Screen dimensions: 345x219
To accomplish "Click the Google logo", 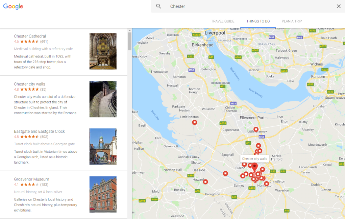I will [13, 6].
